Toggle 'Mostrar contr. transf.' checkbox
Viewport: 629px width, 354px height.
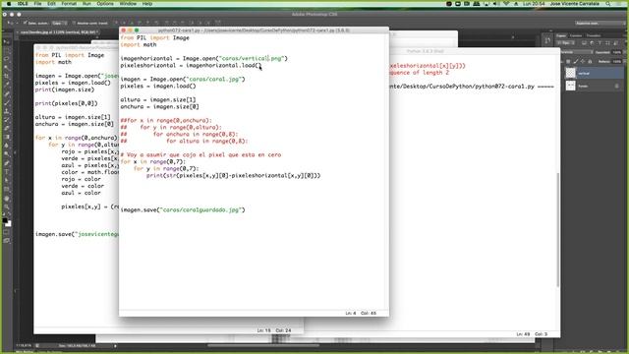pyautogui.click(x=75, y=23)
